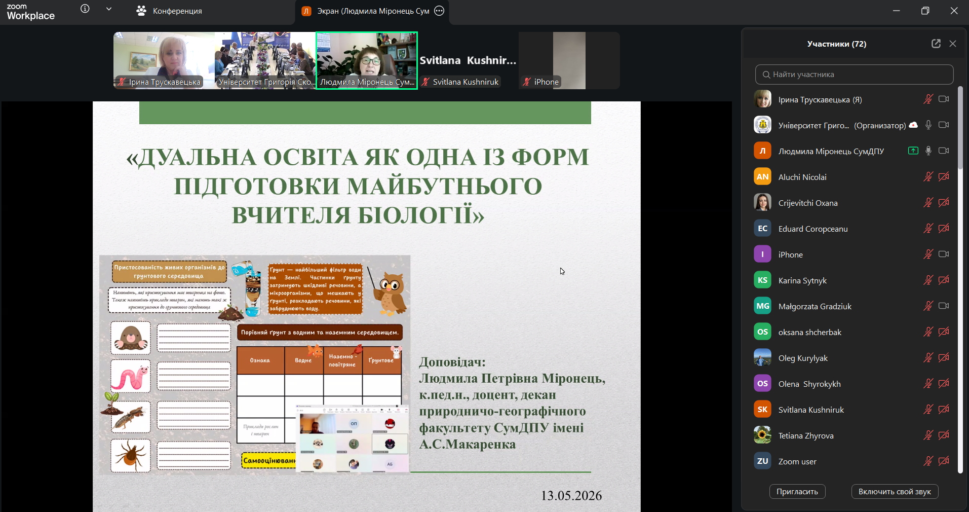Pop out the participants panel
This screenshot has width=969, height=512.
(x=936, y=44)
